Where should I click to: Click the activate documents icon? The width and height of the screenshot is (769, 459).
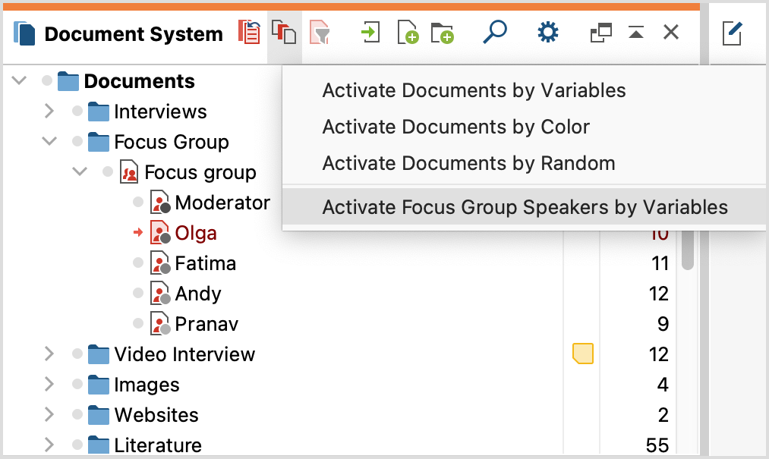(x=284, y=33)
